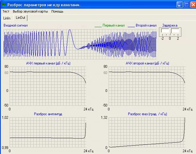Open the Тест menu

point(6,11)
